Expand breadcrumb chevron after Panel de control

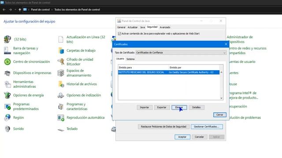coord(52,10)
